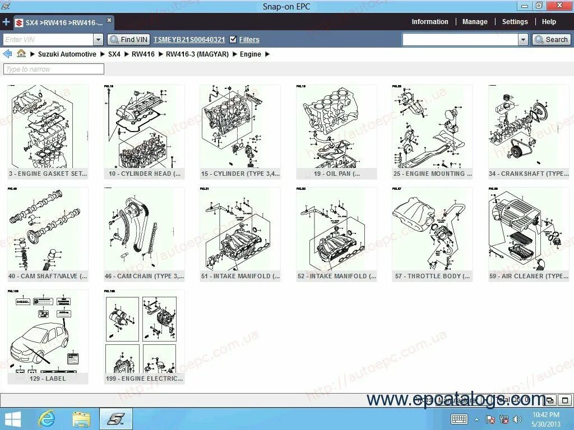The width and height of the screenshot is (574, 430).
Task: Open the 52 - Intake Manifold diagram
Action: point(336,235)
